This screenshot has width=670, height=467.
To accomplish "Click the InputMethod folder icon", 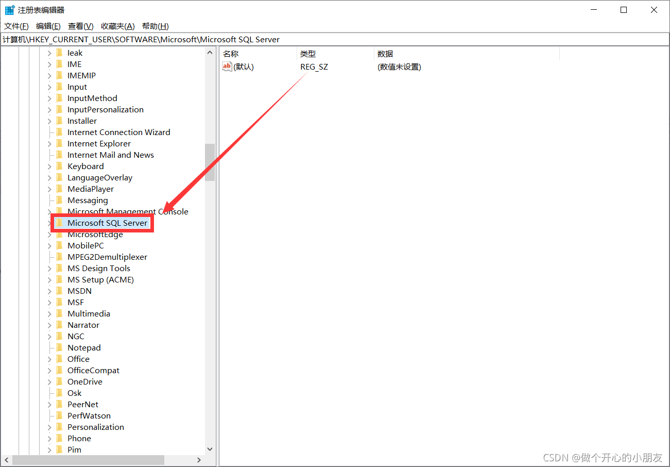I will click(59, 98).
